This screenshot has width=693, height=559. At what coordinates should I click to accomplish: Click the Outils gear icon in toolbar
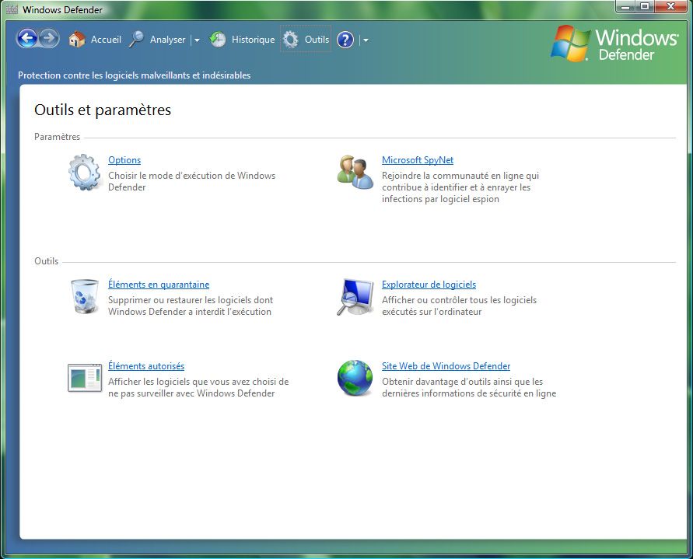290,40
